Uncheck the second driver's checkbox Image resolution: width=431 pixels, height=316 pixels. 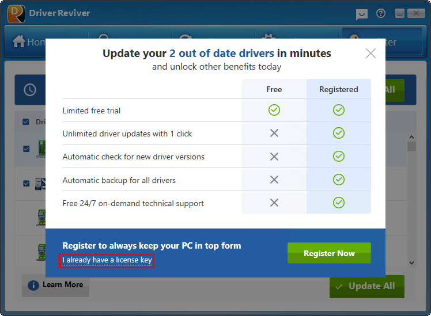(x=26, y=184)
